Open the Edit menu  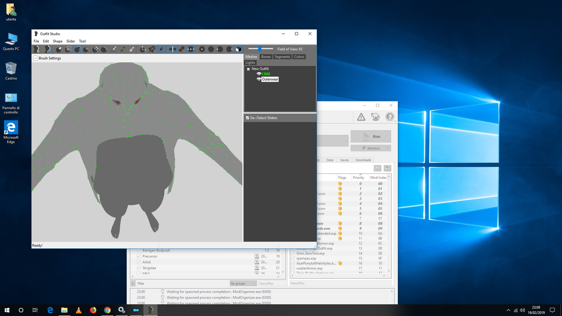46,41
